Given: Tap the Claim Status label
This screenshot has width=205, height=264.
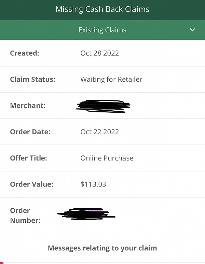Looking at the screenshot, I should [32, 79].
